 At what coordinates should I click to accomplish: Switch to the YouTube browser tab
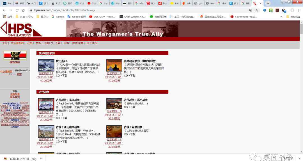[91, 3]
